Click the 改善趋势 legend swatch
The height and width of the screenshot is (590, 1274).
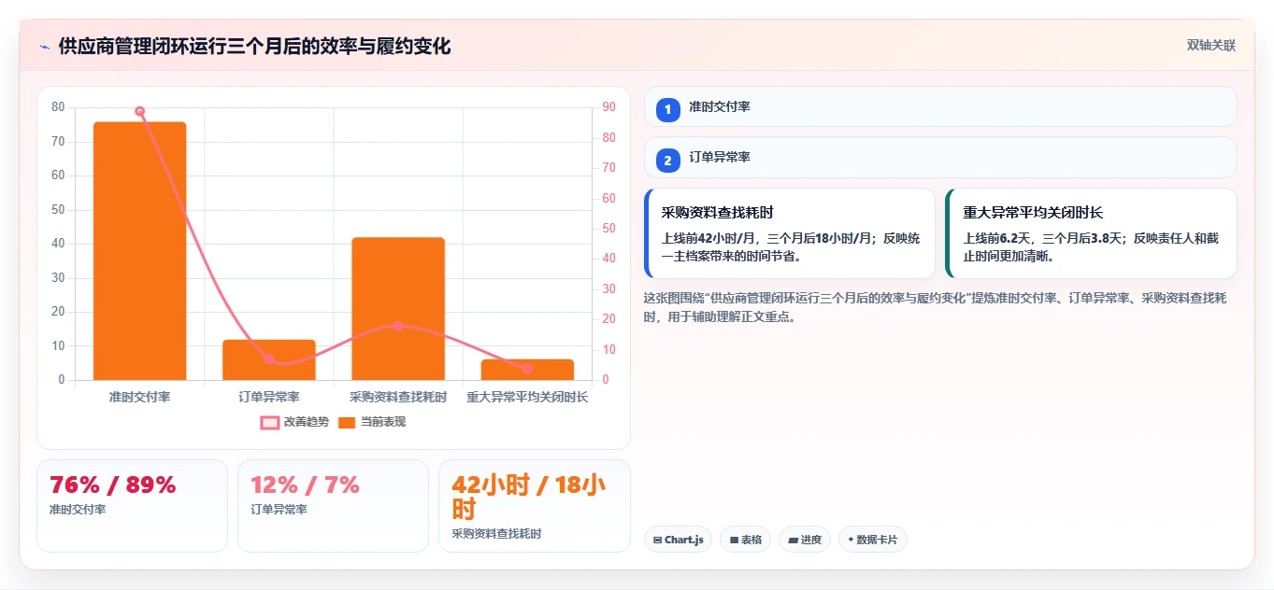pyautogui.click(x=269, y=422)
